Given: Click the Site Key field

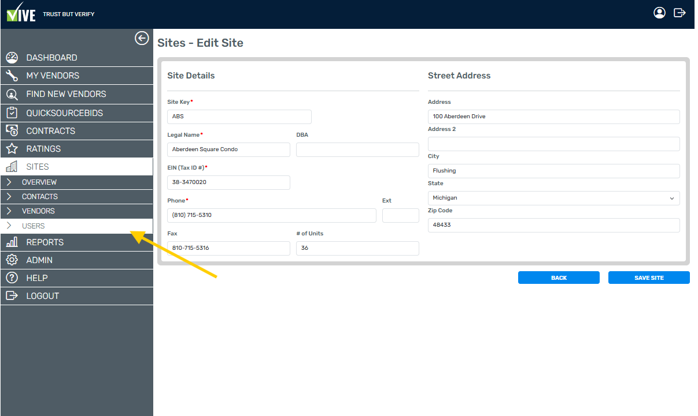Looking at the screenshot, I should point(239,117).
